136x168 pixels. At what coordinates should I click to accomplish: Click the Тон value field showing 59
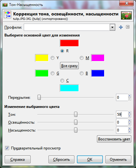pos(122,114)
